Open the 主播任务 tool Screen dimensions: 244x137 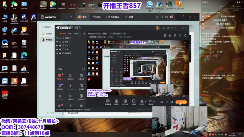click(81, 77)
